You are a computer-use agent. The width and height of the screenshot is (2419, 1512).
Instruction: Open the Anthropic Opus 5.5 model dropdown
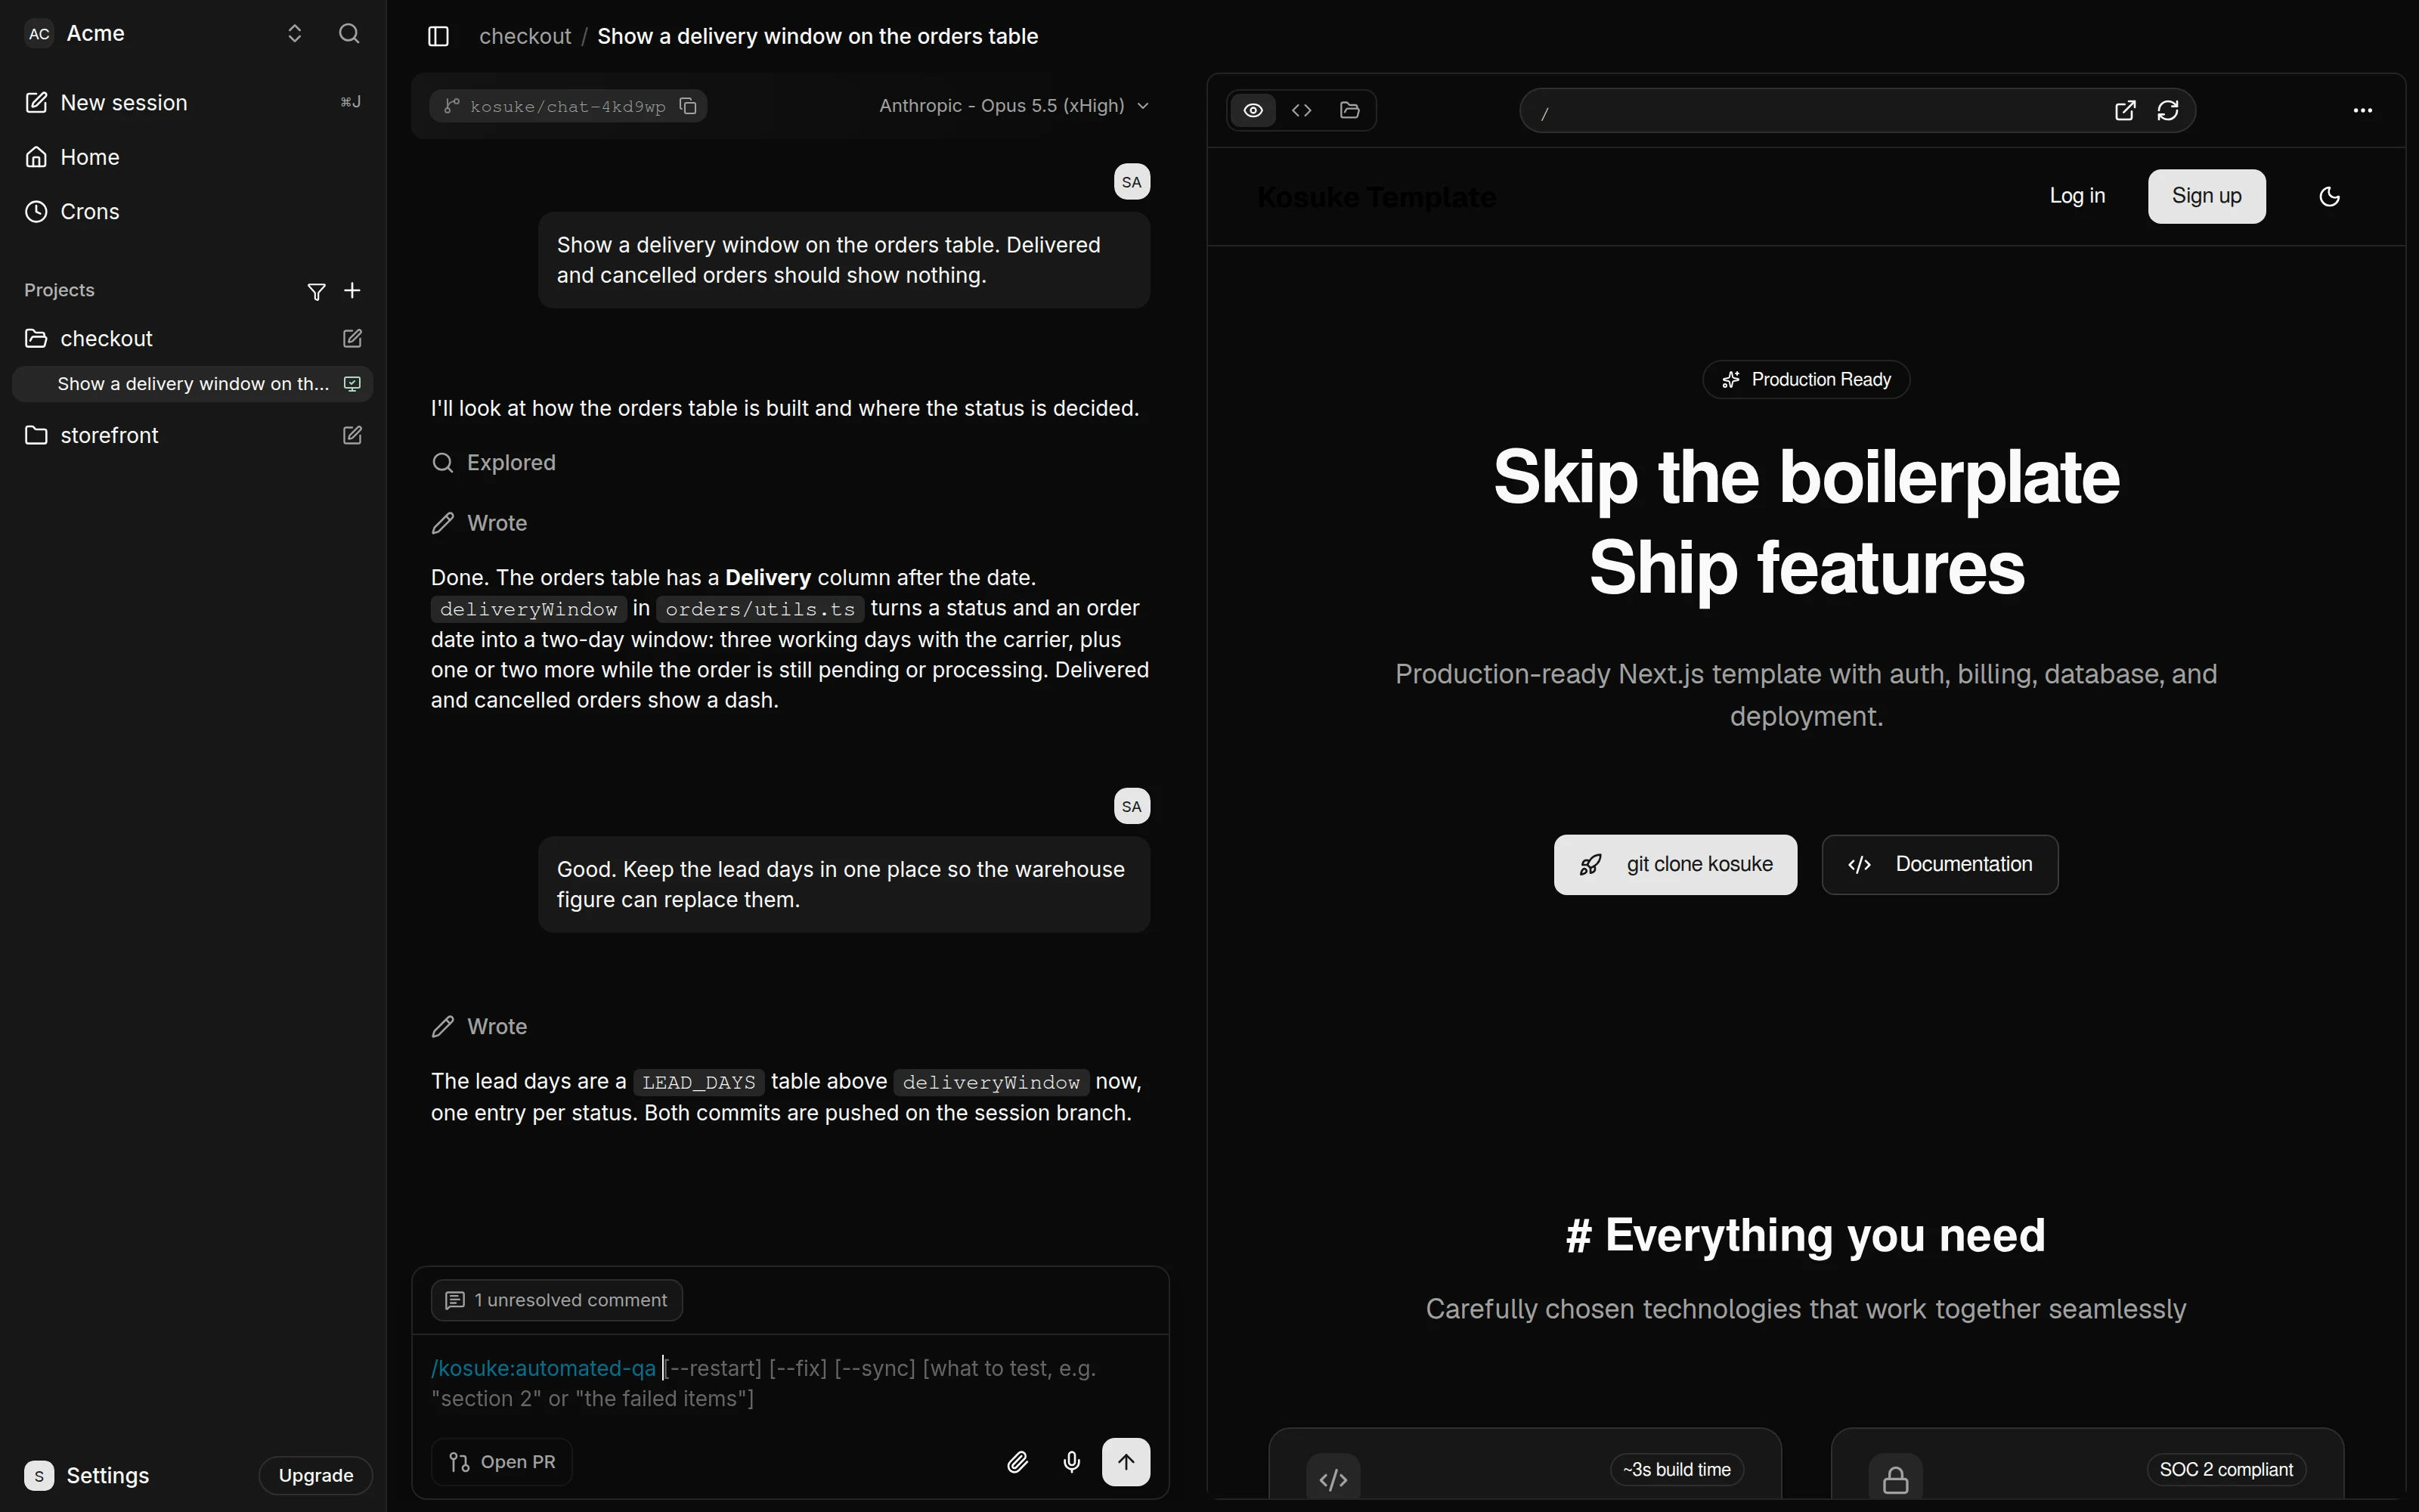point(1014,106)
